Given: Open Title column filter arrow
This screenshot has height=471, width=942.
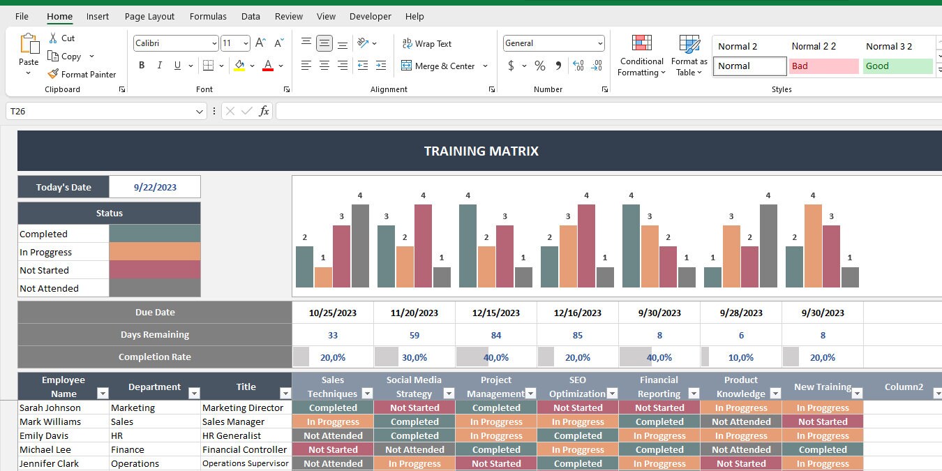Looking at the screenshot, I should (285, 394).
